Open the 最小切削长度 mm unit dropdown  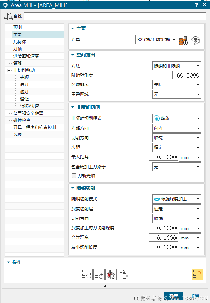point(190,248)
